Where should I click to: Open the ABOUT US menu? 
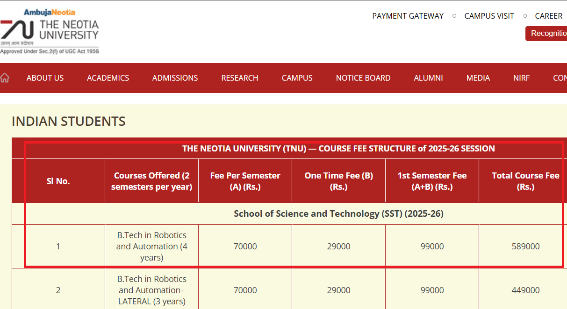click(45, 78)
